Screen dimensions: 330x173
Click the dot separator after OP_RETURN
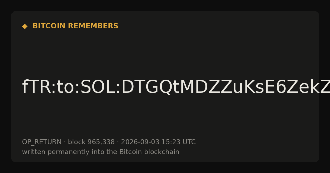tap(65, 142)
